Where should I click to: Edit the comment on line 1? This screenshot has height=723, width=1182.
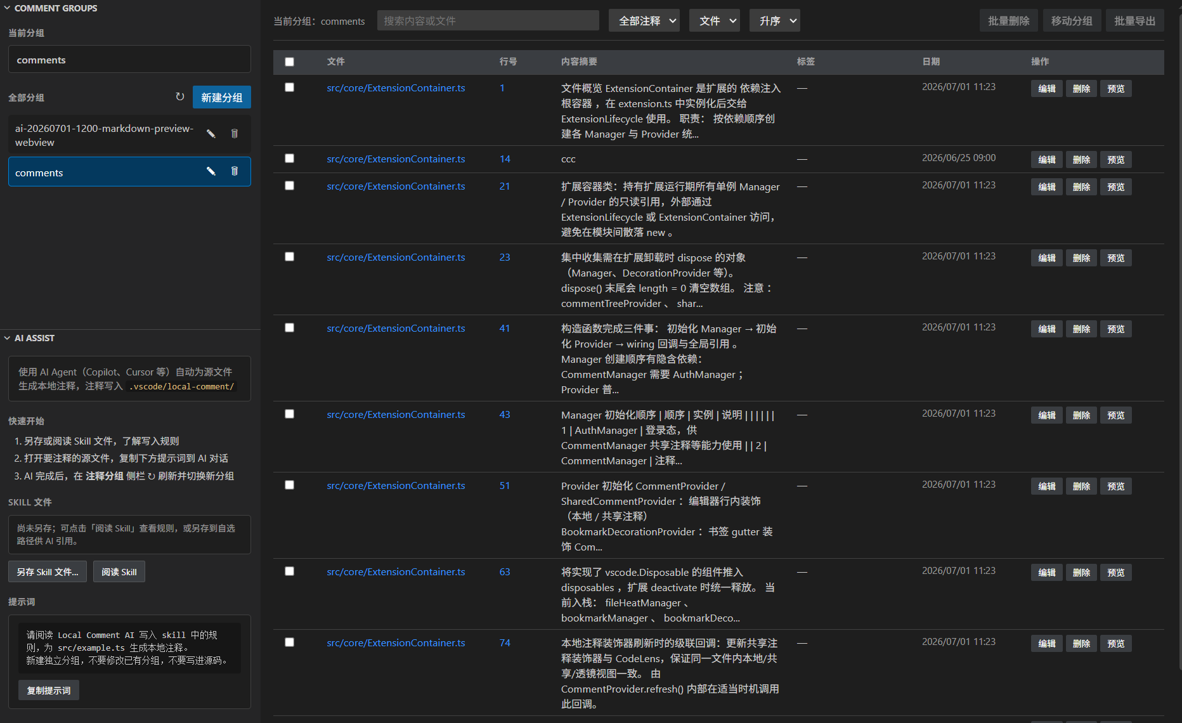tap(1047, 88)
